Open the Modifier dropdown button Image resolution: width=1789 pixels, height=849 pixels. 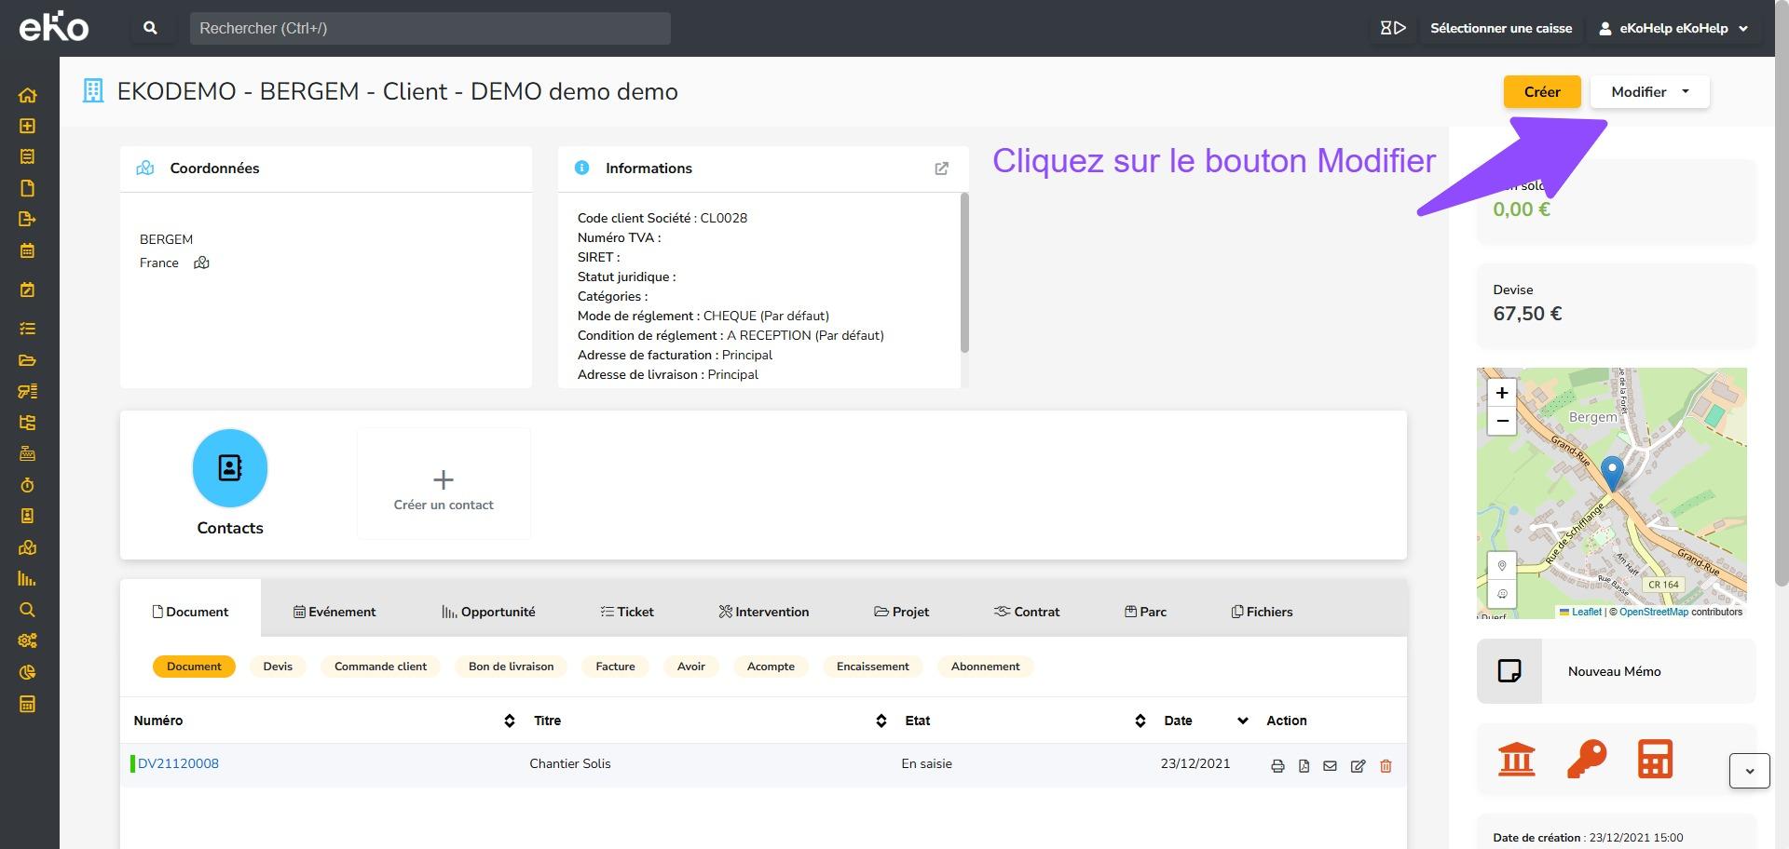(1649, 92)
